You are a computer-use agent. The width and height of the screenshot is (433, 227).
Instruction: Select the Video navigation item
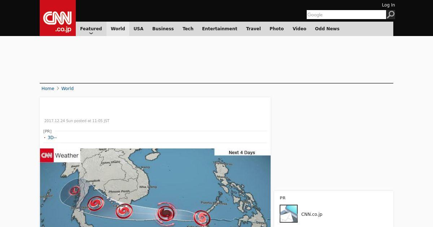tap(299, 29)
